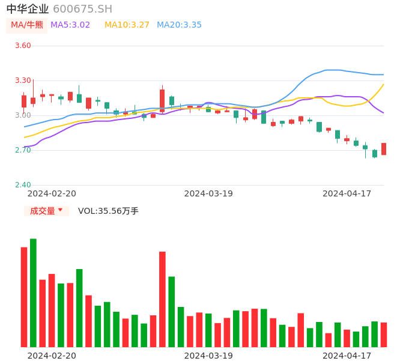Select the leftmost red volume bar
Image resolution: width=412 pixels, height=364 pixels.
24,297
